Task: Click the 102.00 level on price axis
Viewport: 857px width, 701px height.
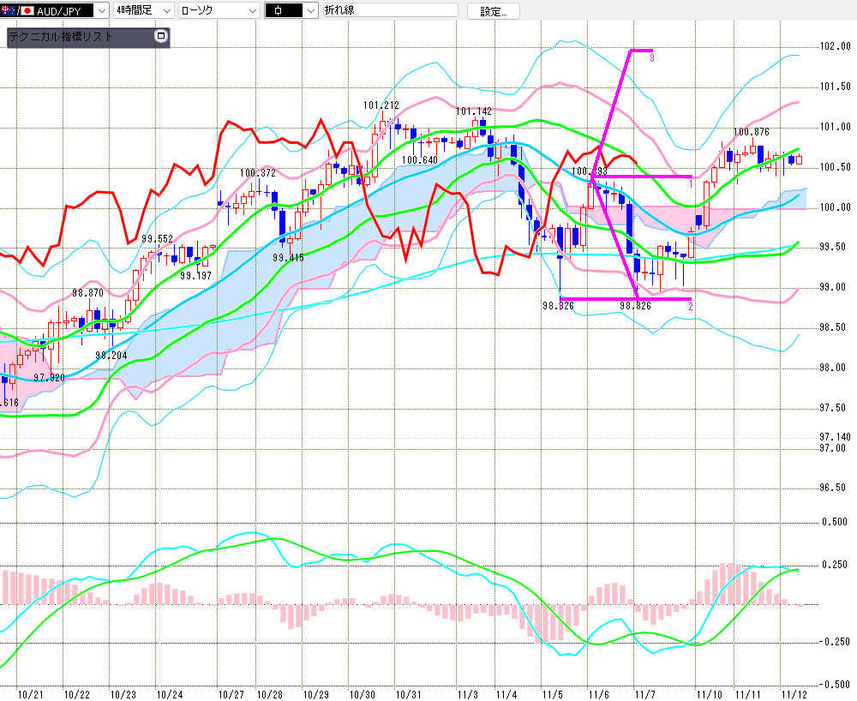Action: [x=835, y=46]
